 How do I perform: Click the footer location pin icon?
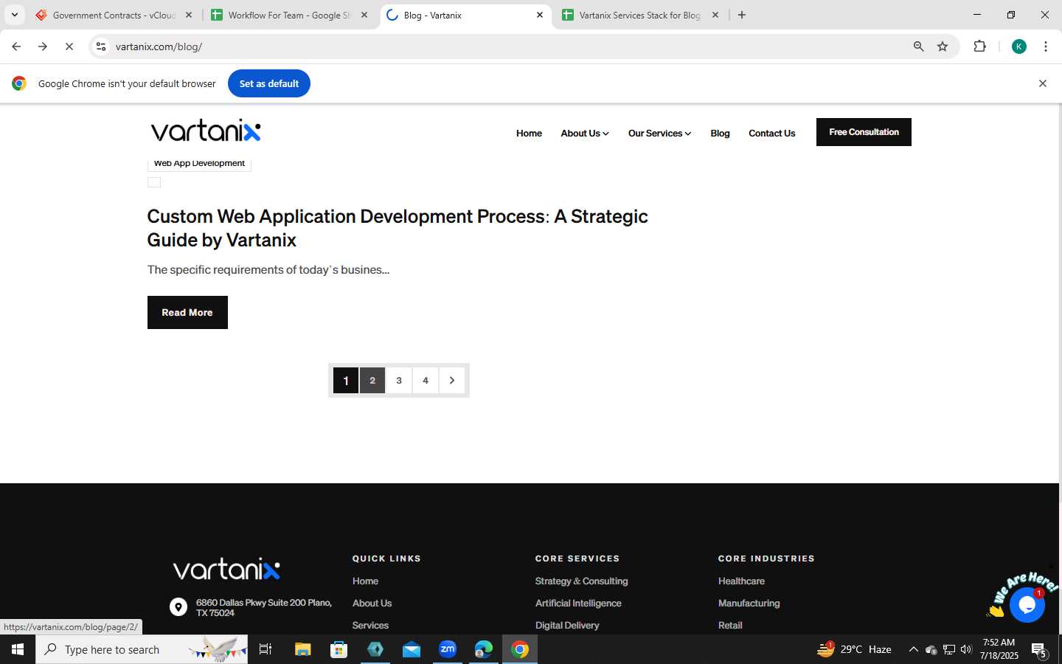tap(178, 607)
